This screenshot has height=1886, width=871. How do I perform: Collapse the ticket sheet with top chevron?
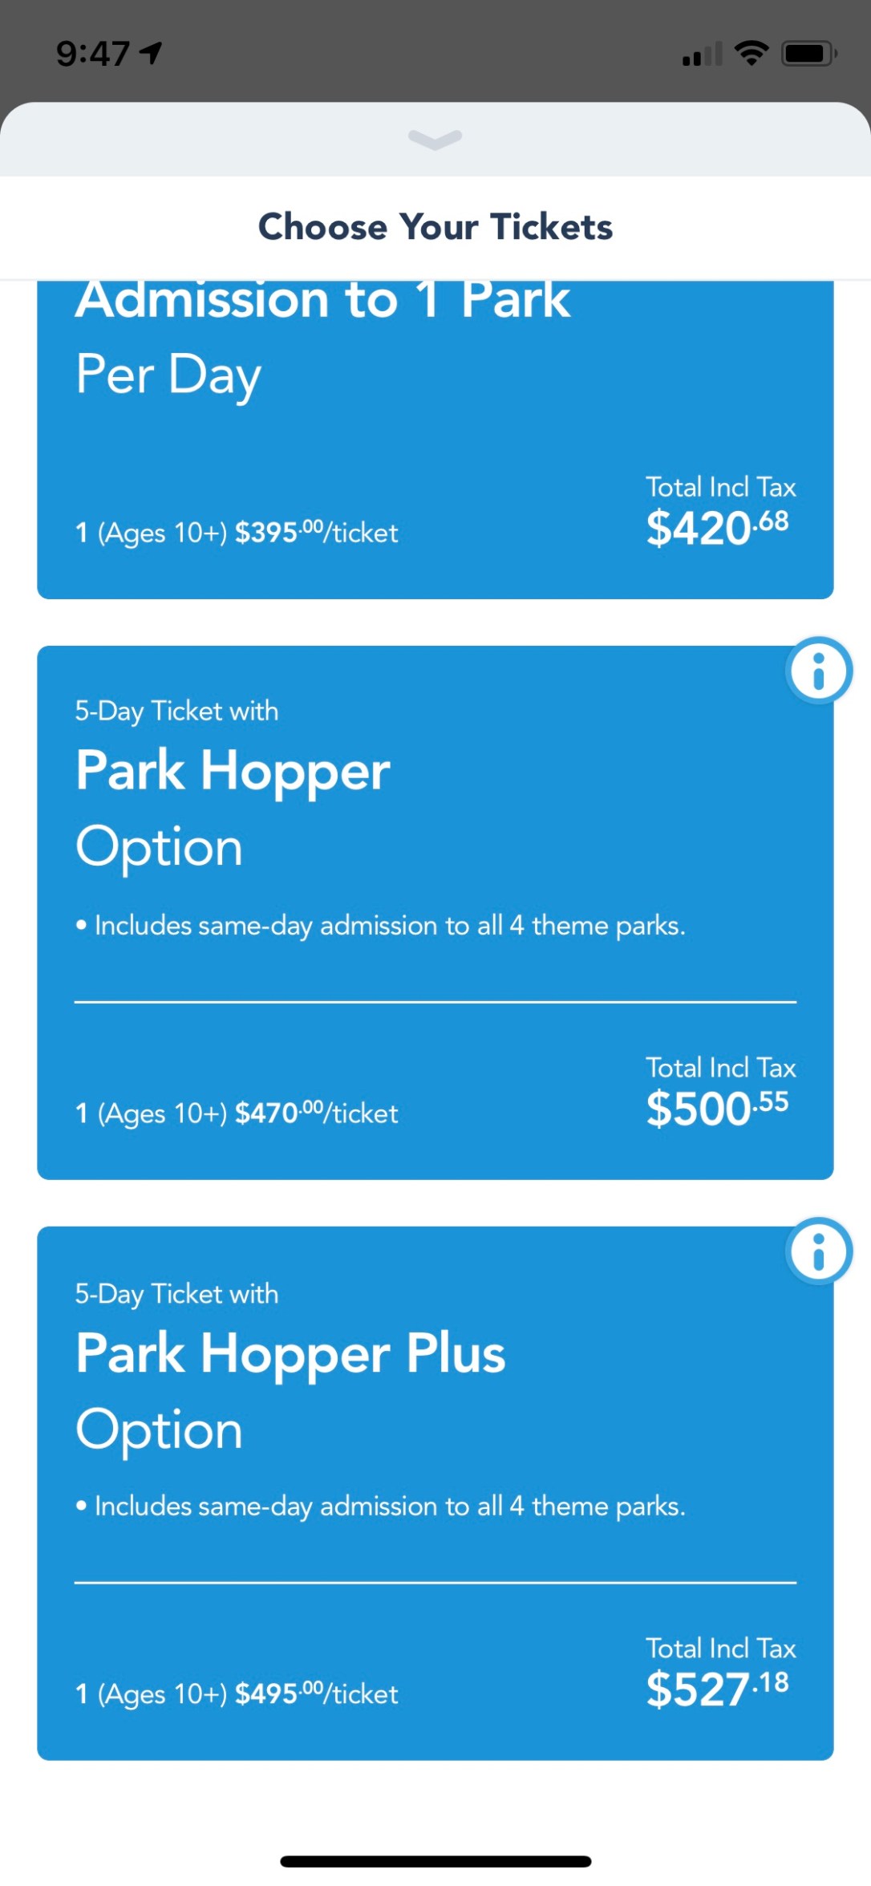(x=435, y=140)
